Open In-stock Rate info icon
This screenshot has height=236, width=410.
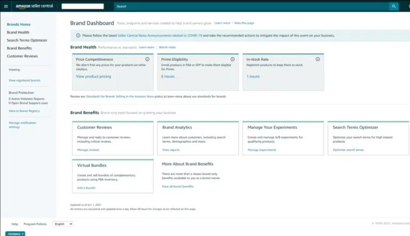[318, 59]
